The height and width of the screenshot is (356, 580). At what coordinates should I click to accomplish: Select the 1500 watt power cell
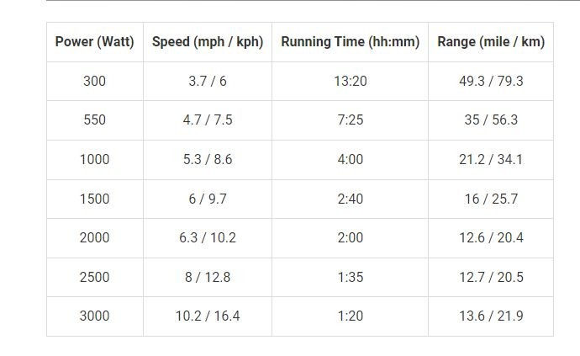point(95,199)
